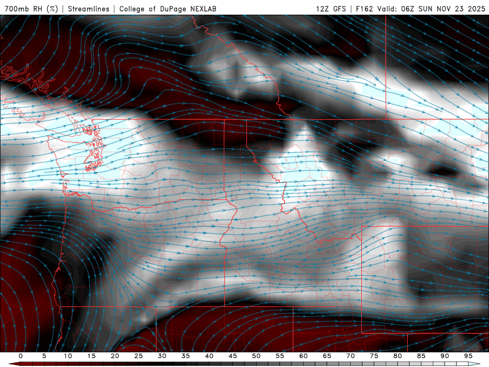Click the "12Z GFS" model run label

[x=331, y=9]
